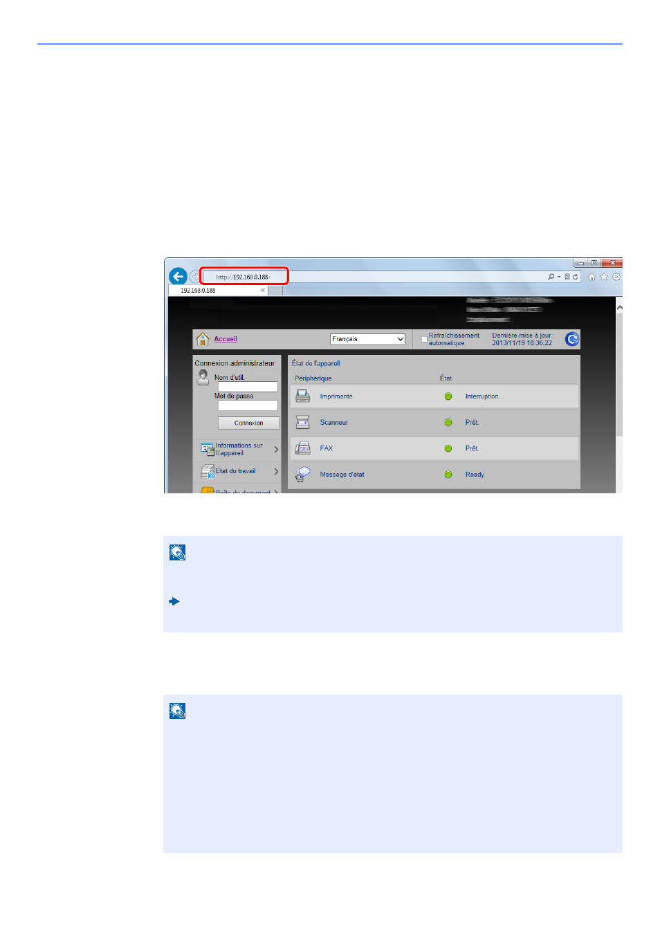Maximize the browser window
The image size is (660, 934).
(594, 263)
